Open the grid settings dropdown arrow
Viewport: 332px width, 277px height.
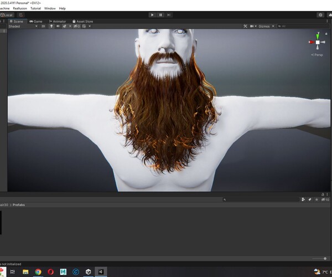pos(90,26)
